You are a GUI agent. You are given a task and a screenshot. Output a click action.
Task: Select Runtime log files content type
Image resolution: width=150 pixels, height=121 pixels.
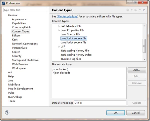click(71, 59)
